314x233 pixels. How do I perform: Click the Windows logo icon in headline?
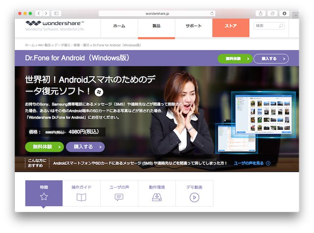tap(99, 92)
